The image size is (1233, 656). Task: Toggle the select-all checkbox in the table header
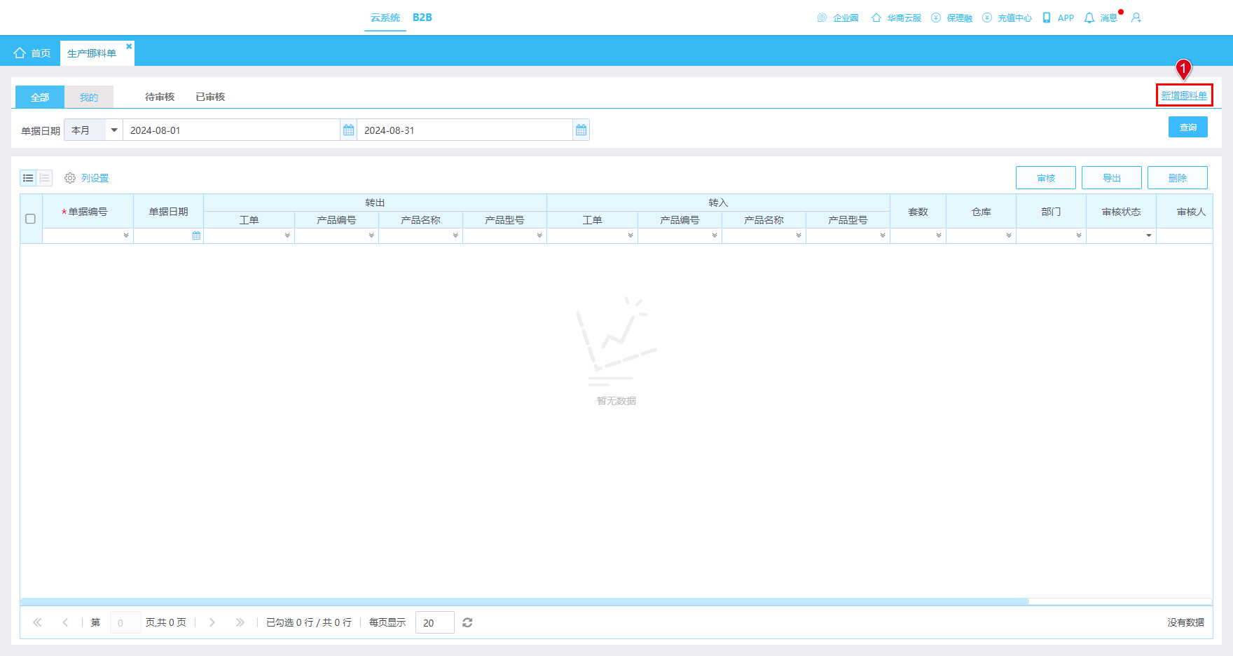point(30,219)
